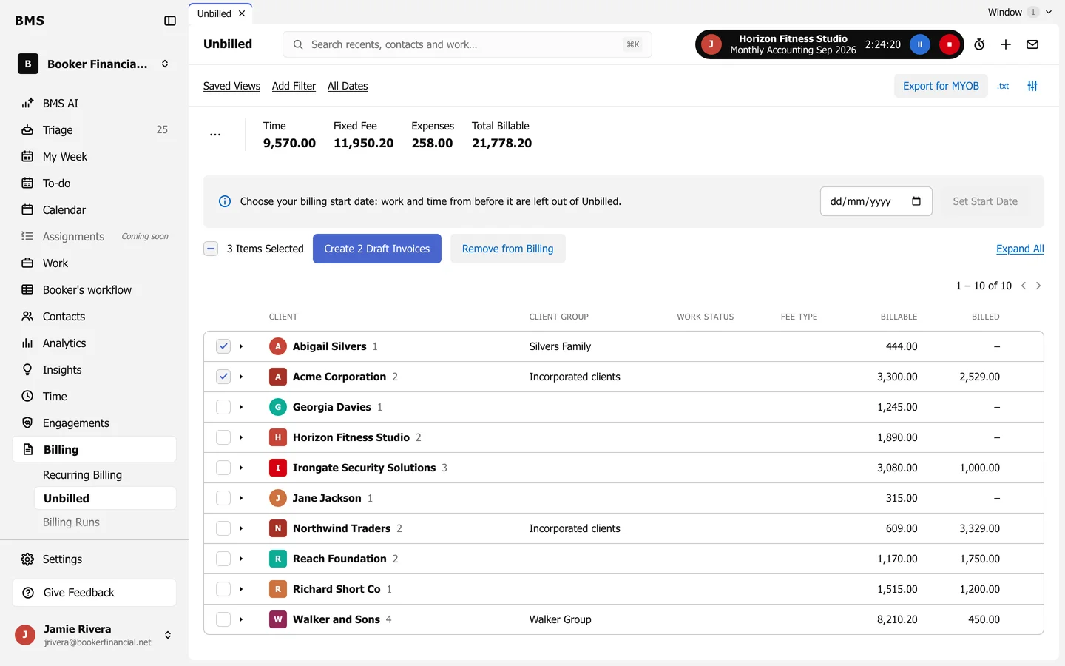Viewport: 1065px width, 666px height.
Task: Close the Unbilled tab
Action: pyautogui.click(x=242, y=13)
